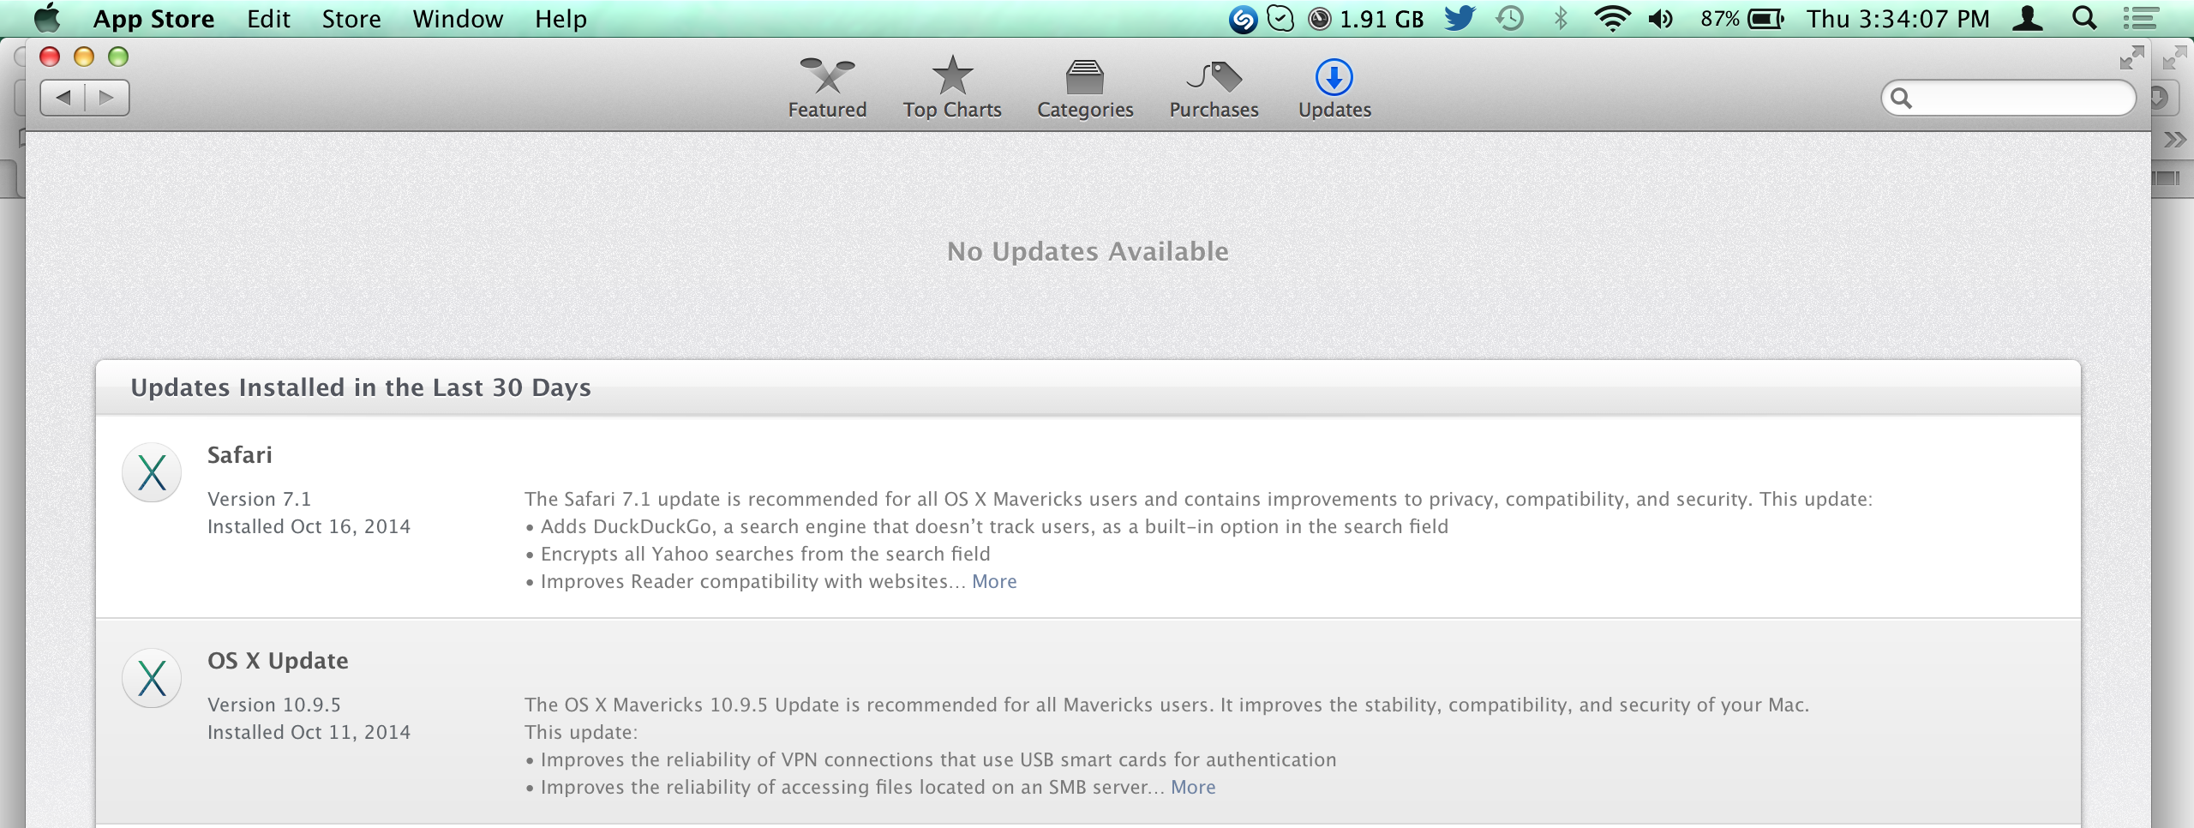
Task: Enter full screen with the App Store arrows icon
Action: (2131, 57)
